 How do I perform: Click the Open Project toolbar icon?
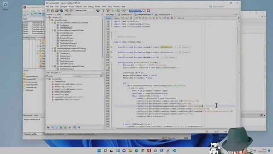57,11
